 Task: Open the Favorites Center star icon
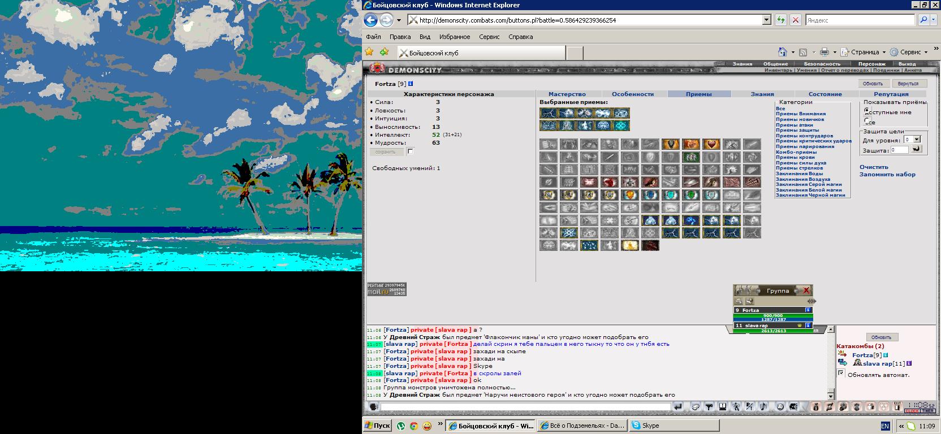[x=369, y=52]
